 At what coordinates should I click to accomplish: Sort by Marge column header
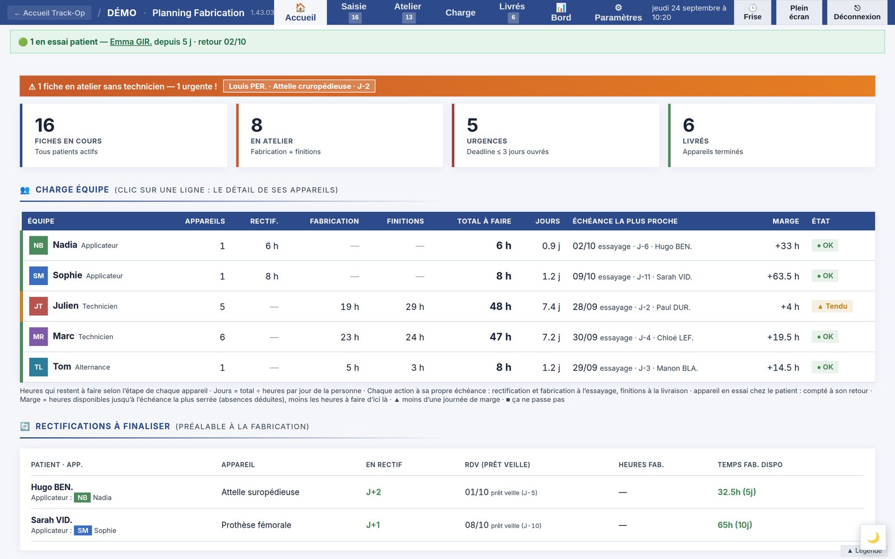click(x=785, y=221)
